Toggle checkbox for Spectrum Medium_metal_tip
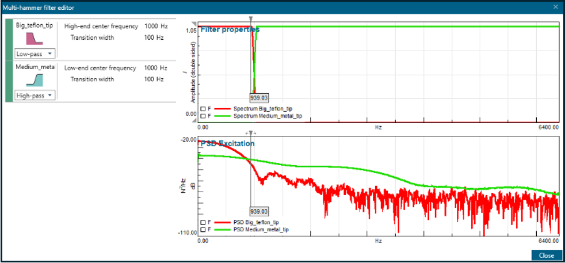565x263 pixels. [x=203, y=116]
